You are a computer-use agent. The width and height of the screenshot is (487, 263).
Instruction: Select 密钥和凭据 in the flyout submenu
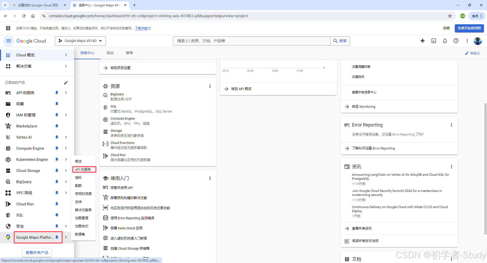83,194
